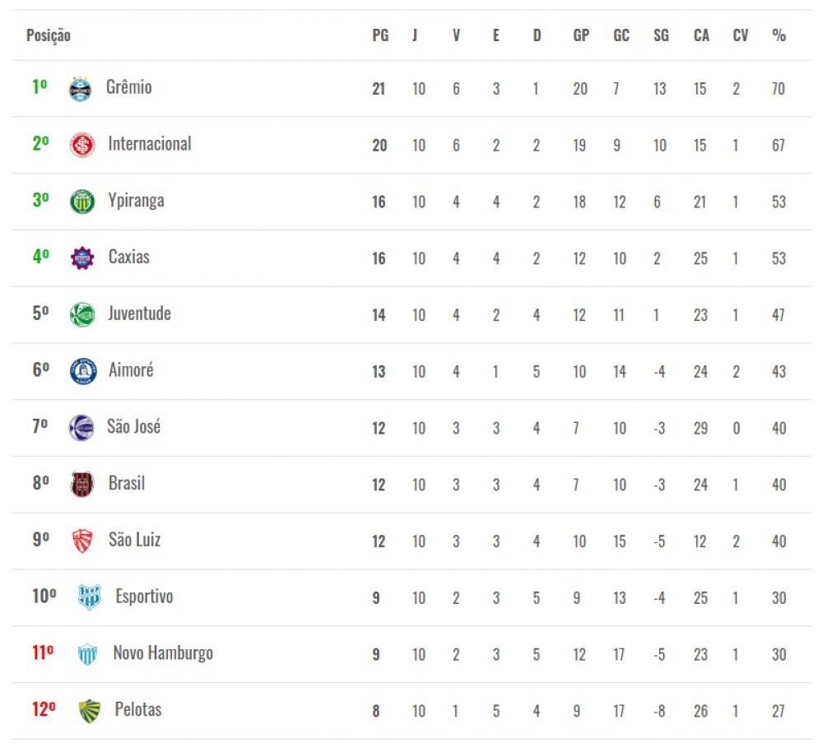Click the Posição column header
This screenshot has height=752, width=823.
pos(49,35)
